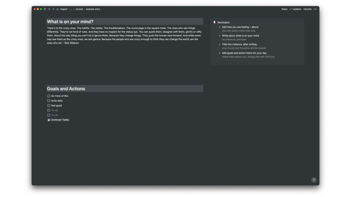This screenshot has width=351, height=197.
Task: Click the 'What is on your mind?' heading
Action: tap(70, 22)
